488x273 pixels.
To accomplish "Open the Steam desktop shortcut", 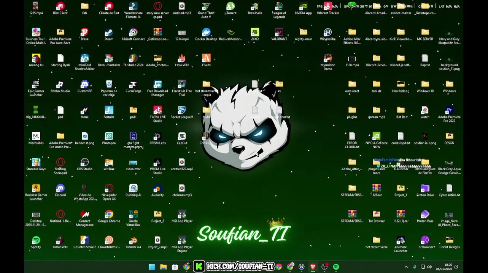I will click(x=109, y=35).
